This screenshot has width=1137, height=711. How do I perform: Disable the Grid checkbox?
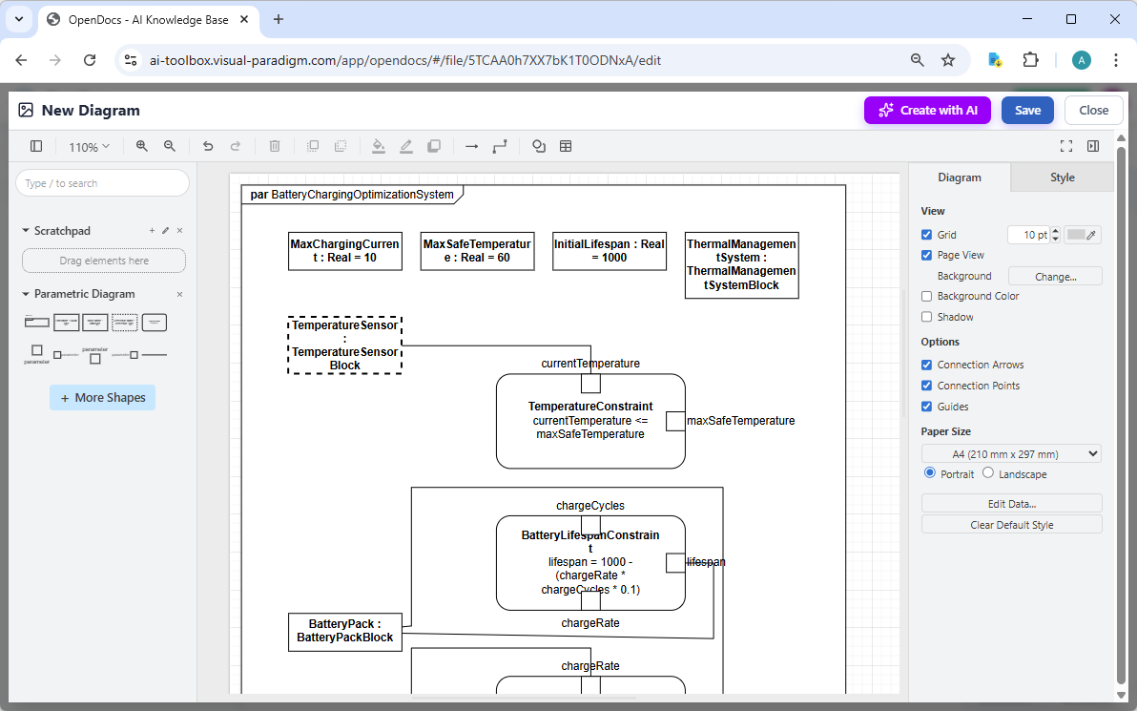926,234
